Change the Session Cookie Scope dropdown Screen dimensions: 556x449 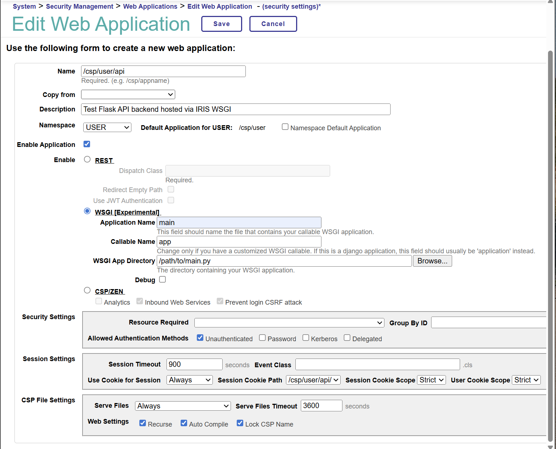(431, 380)
